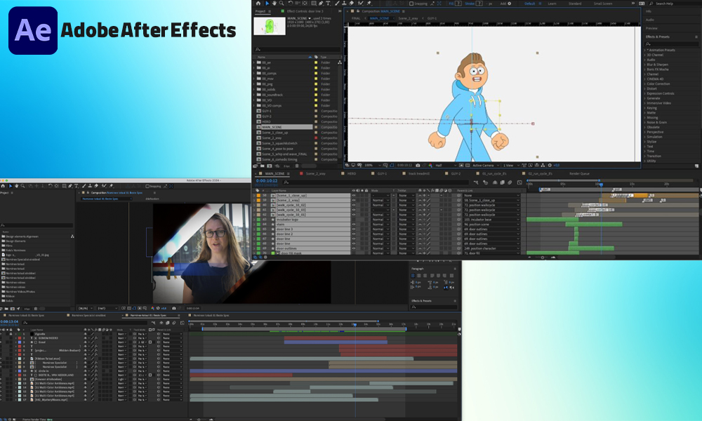Image resolution: width=702 pixels, height=421 pixels.
Task: Switch to the Small Screen workspace
Action: [x=603, y=4]
